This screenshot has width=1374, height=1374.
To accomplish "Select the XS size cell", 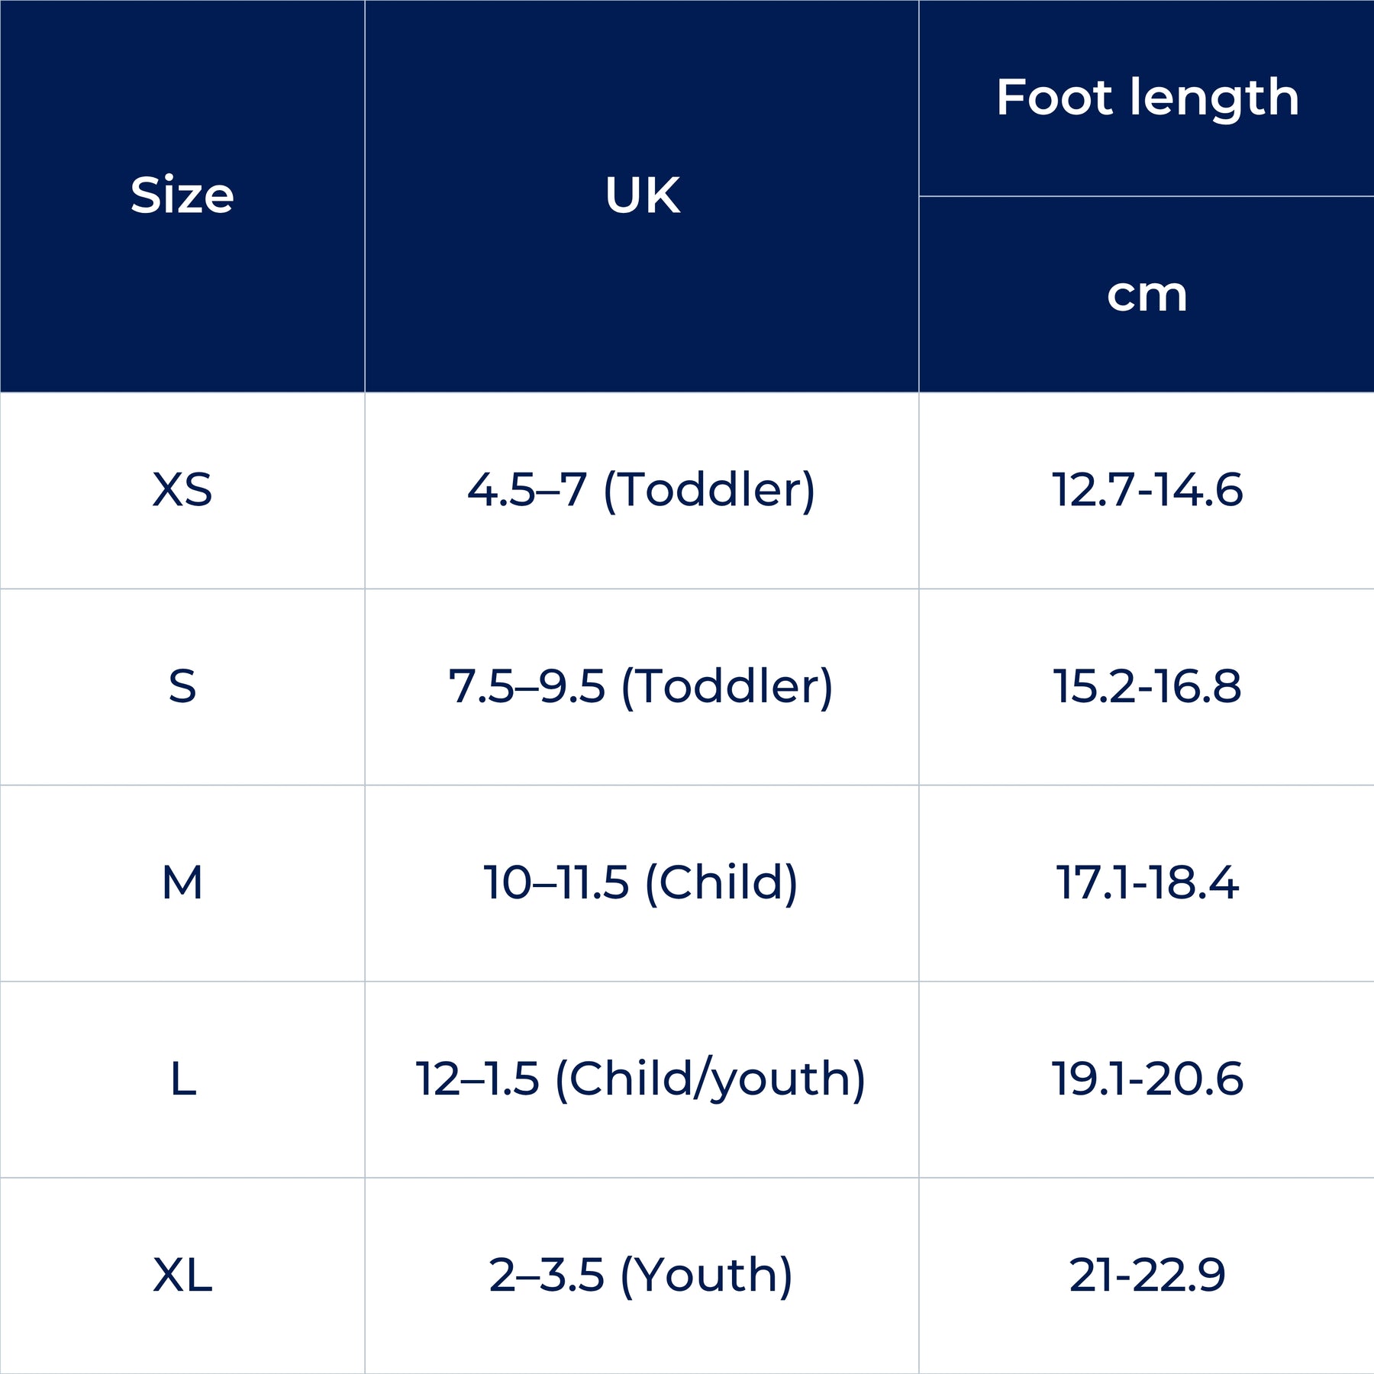I will (182, 489).
